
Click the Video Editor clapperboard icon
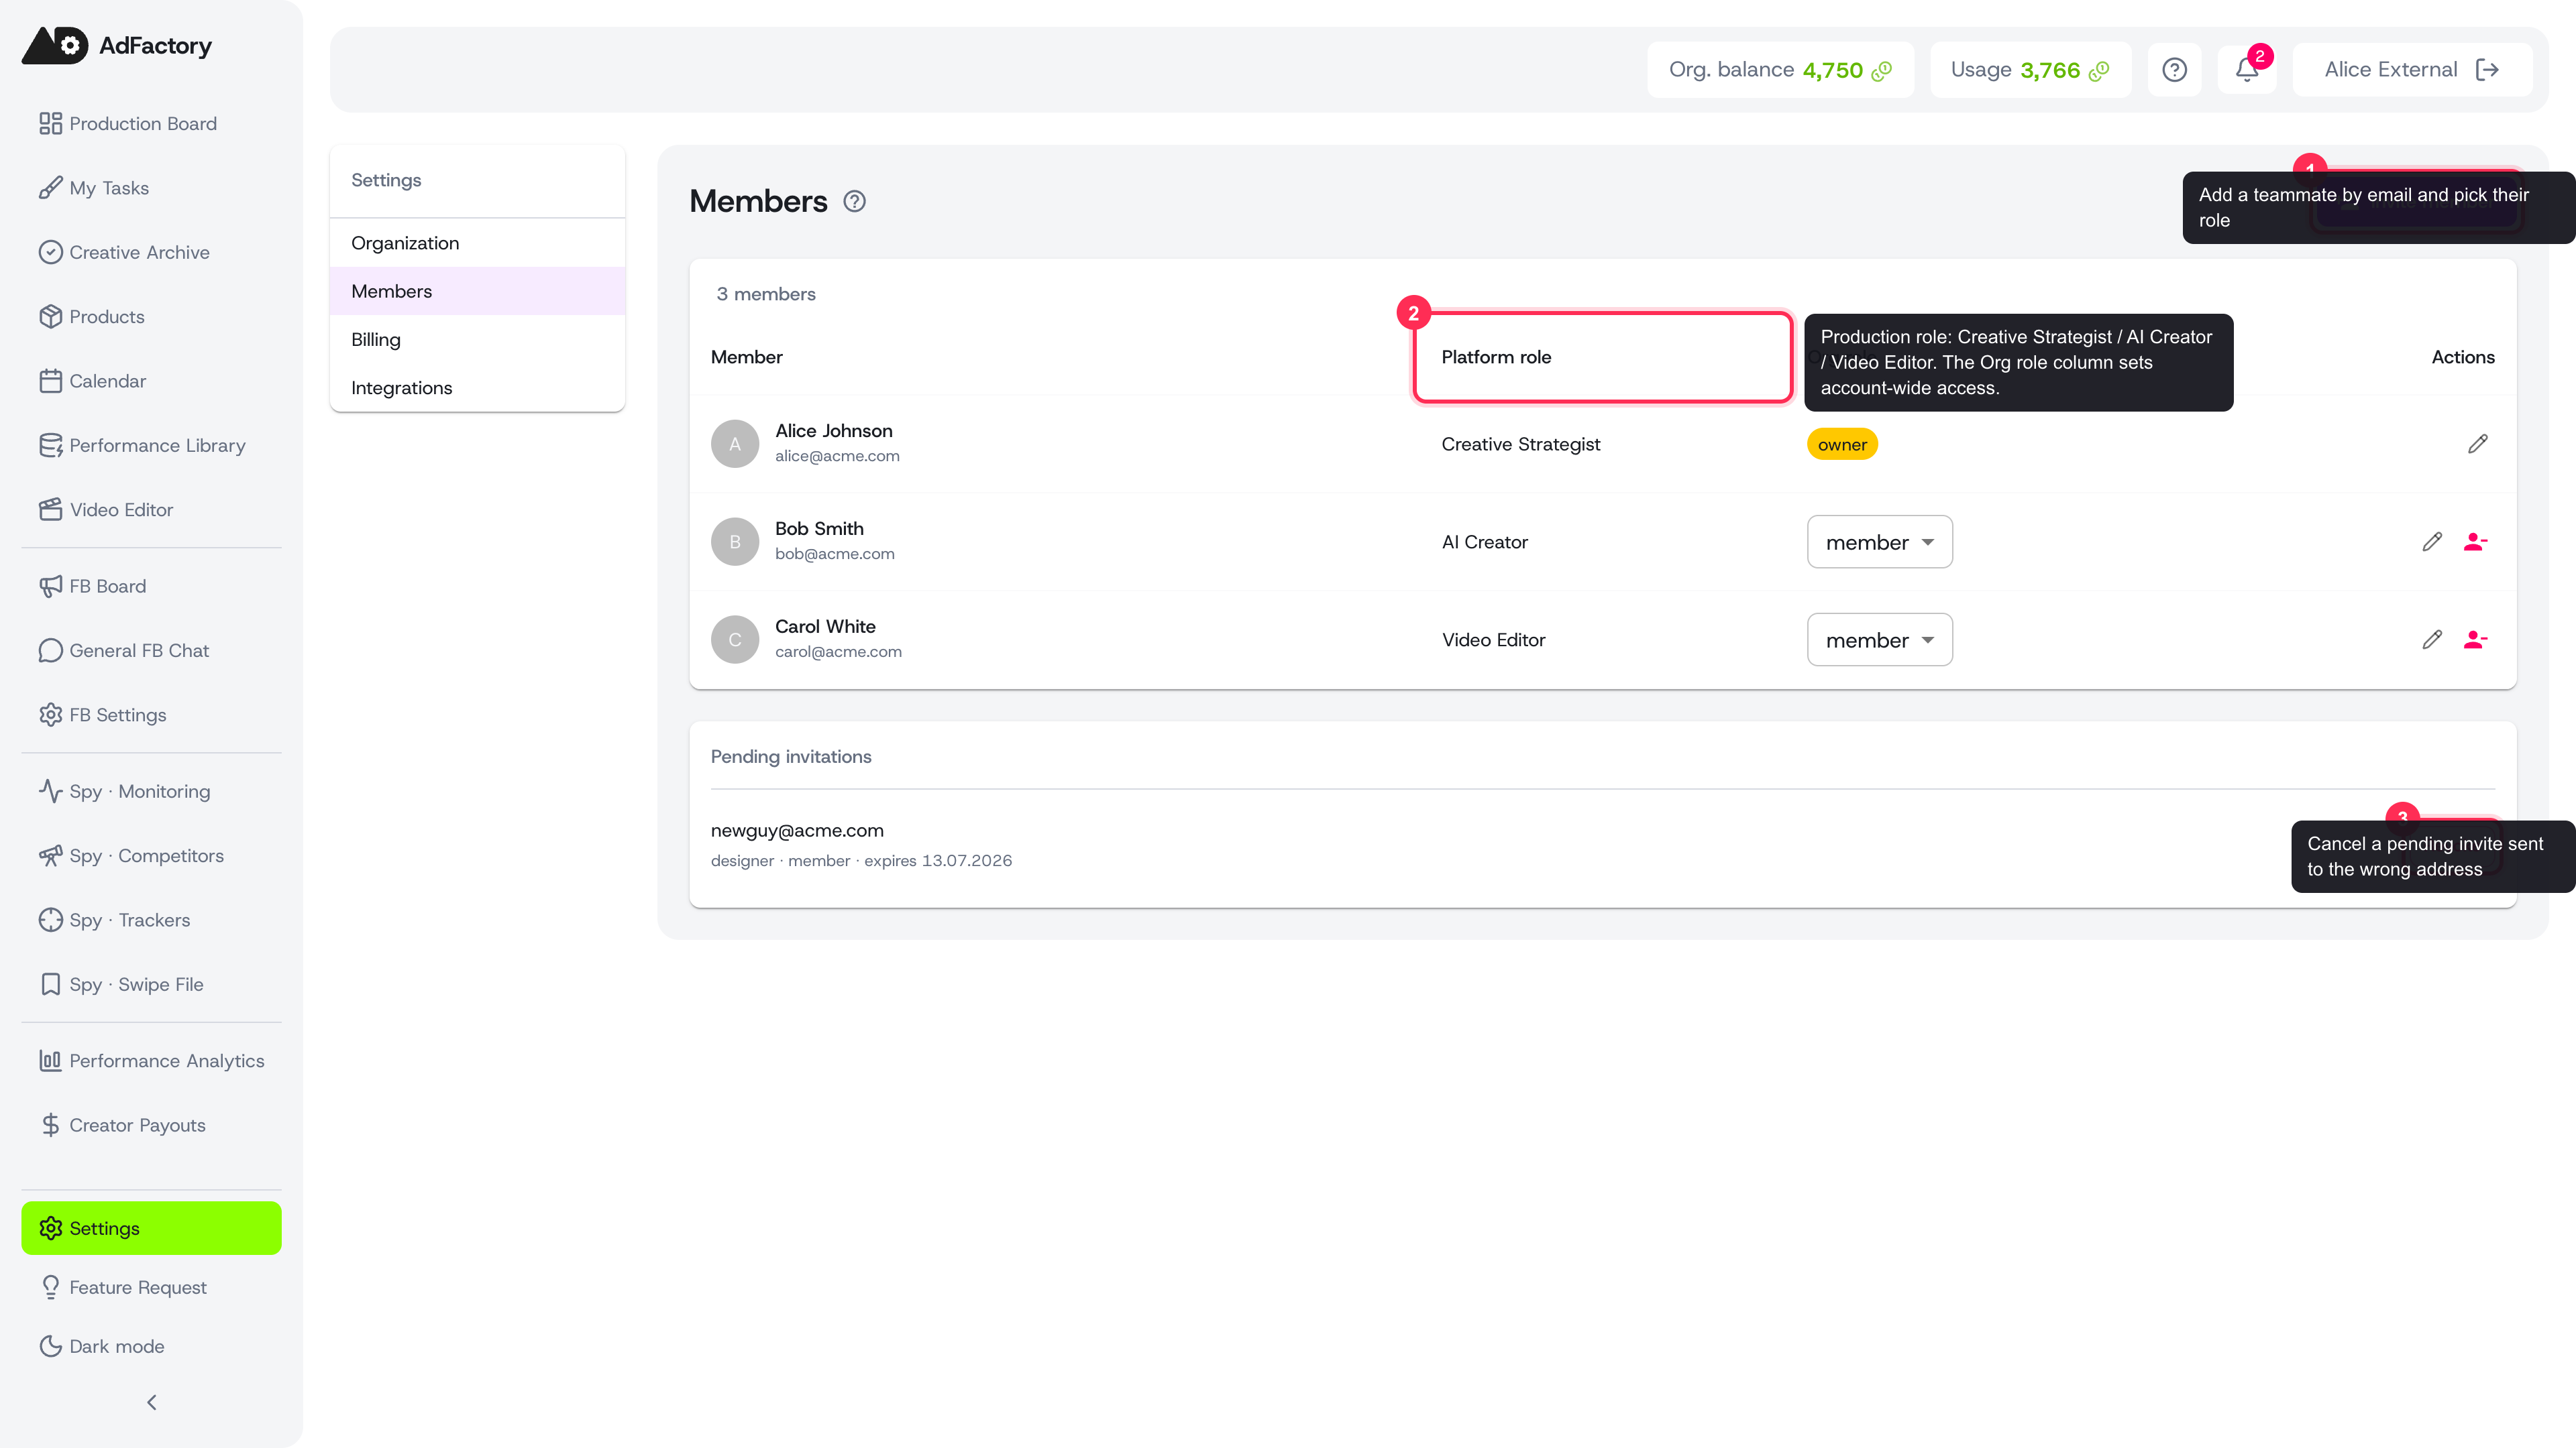pyautogui.click(x=50, y=509)
